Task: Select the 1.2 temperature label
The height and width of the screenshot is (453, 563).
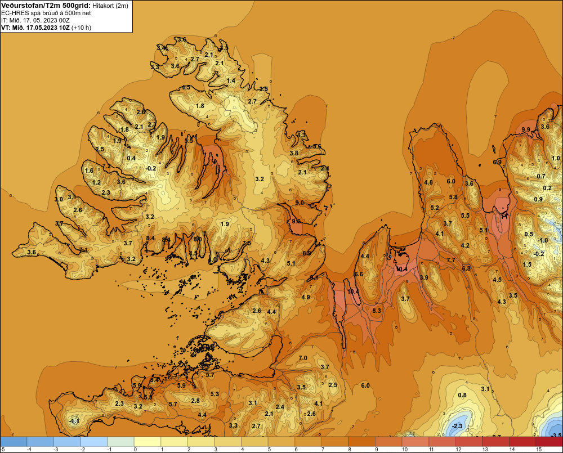Action: click(97, 182)
